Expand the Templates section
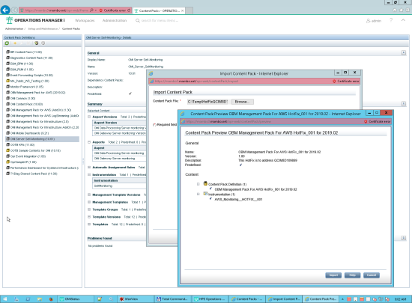The image size is (412, 303). [x=89, y=224]
